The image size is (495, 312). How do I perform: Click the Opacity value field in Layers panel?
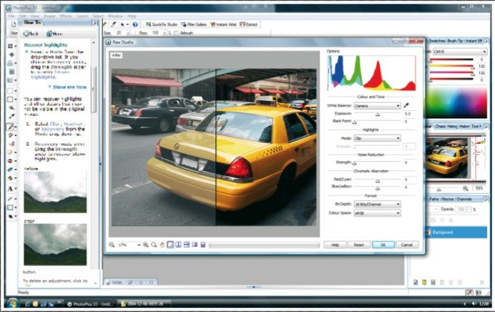tap(461, 209)
